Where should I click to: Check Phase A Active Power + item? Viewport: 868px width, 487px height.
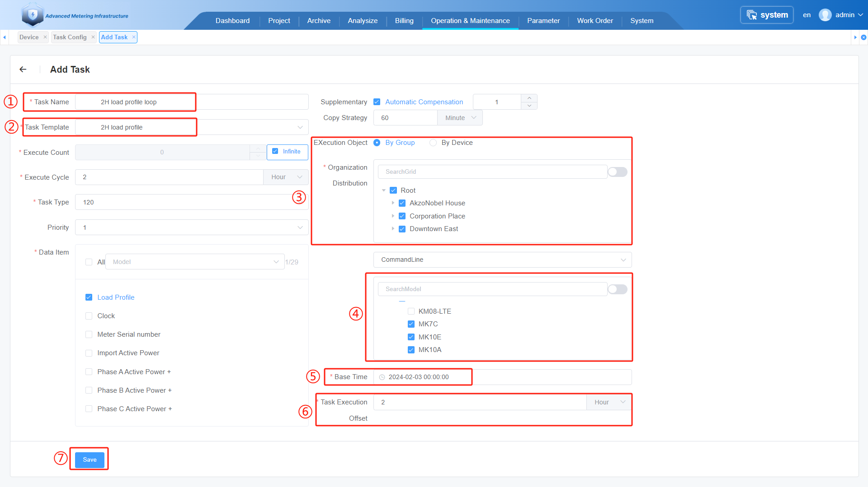(x=89, y=372)
